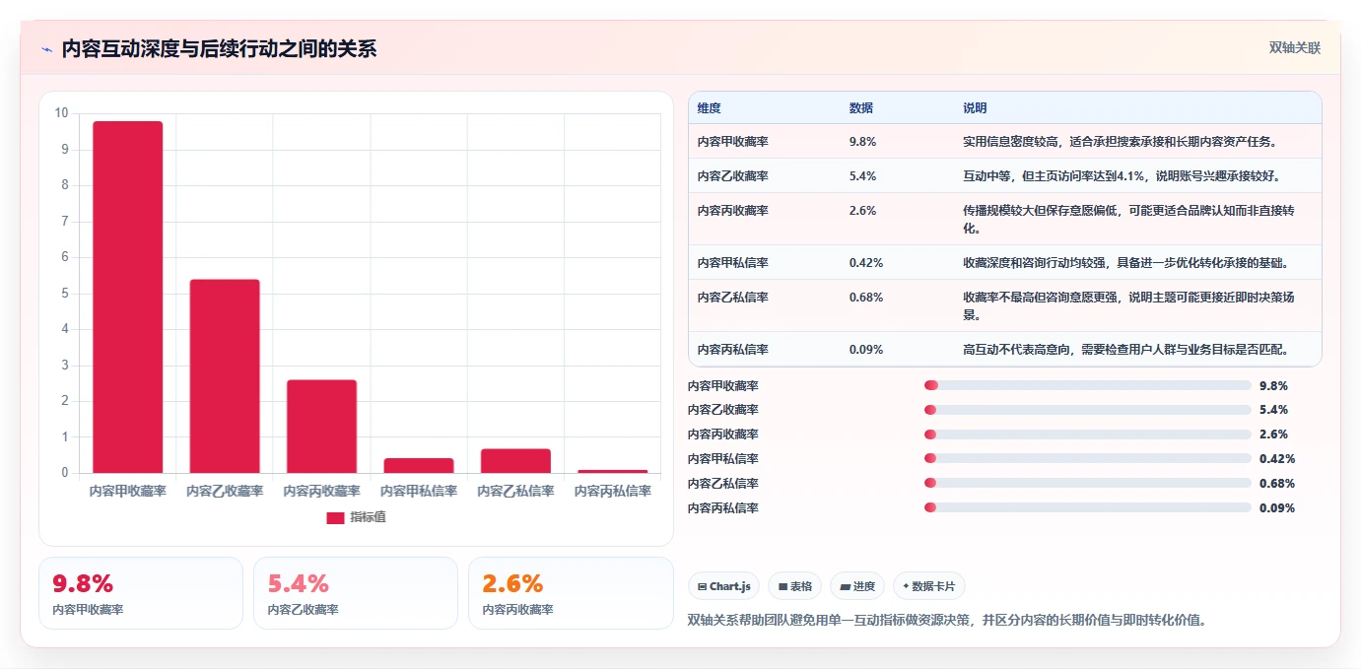The width and height of the screenshot is (1361, 669).
Task: Click the 2.6% value in the table
Action: coord(862,211)
